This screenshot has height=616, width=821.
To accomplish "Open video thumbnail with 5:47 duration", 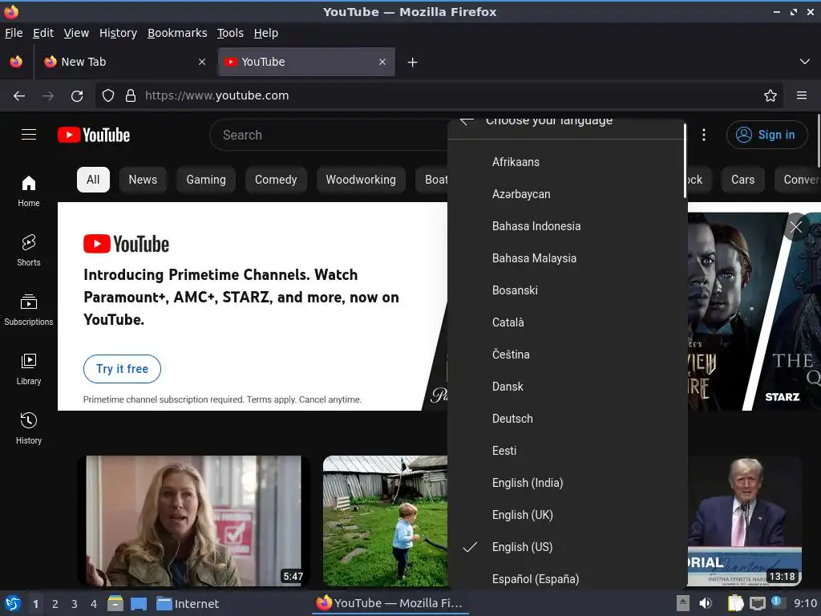I will pyautogui.click(x=194, y=521).
